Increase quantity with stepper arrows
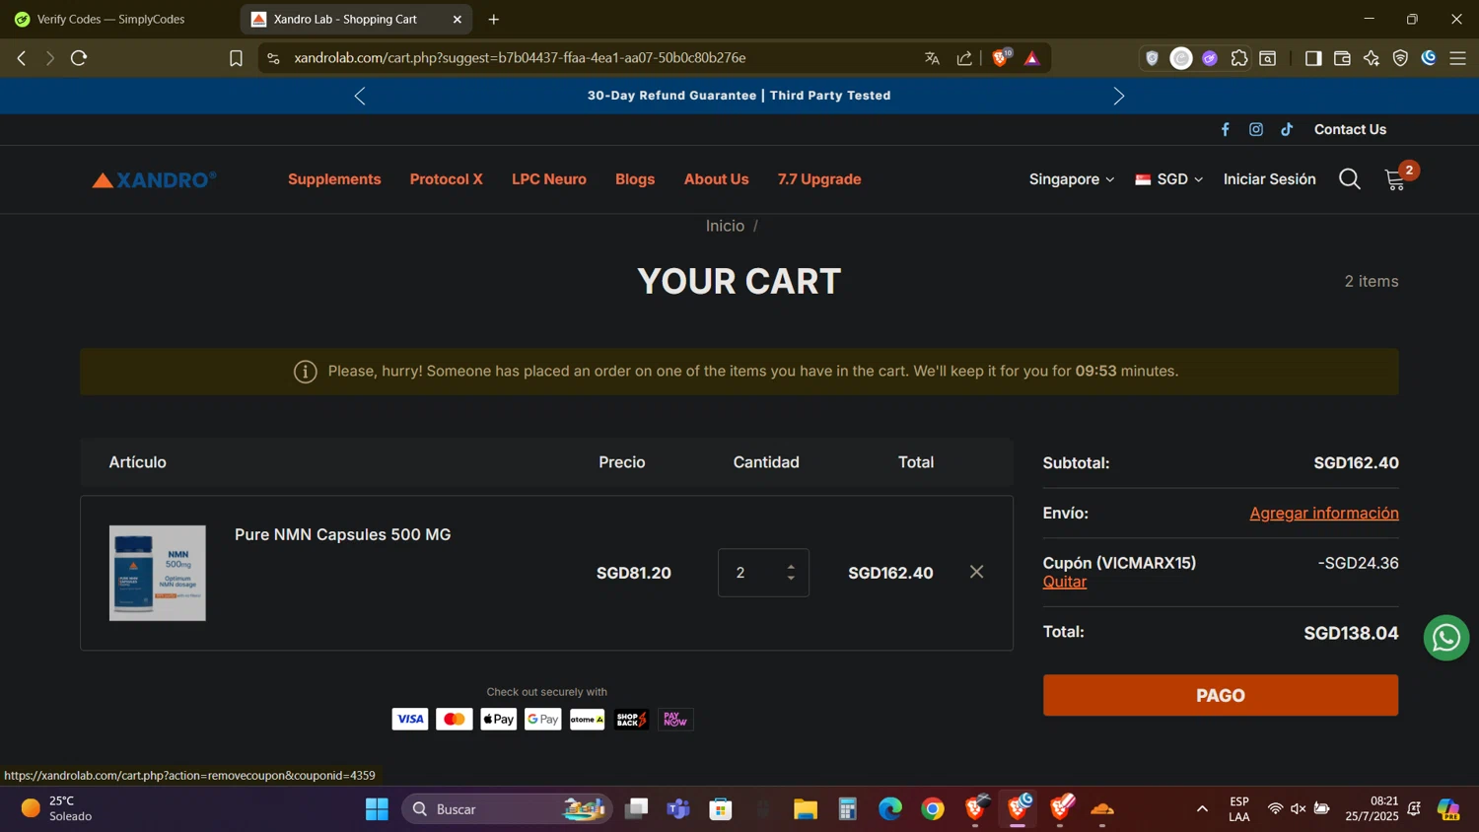The image size is (1479, 832). point(791,567)
